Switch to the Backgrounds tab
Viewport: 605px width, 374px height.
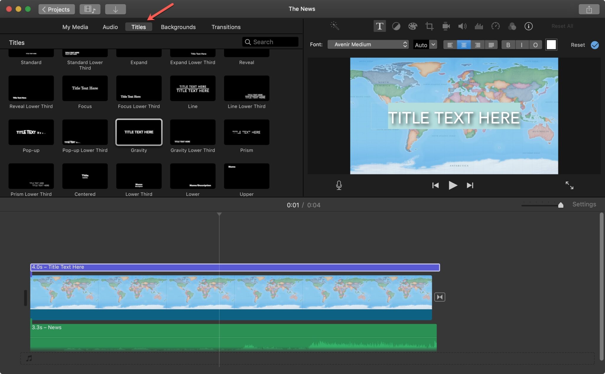(x=178, y=27)
